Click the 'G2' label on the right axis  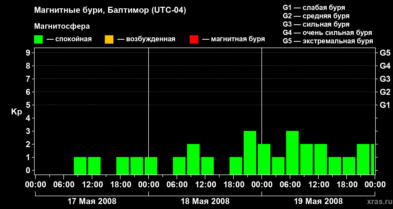click(x=385, y=92)
